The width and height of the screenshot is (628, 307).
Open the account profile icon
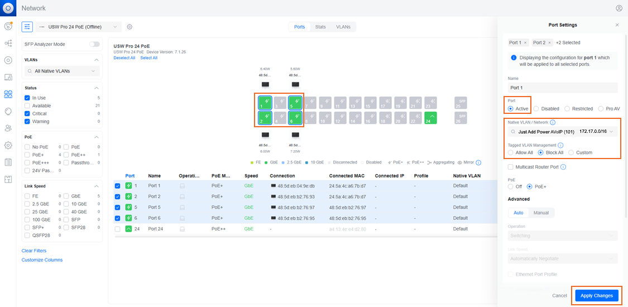click(x=619, y=8)
